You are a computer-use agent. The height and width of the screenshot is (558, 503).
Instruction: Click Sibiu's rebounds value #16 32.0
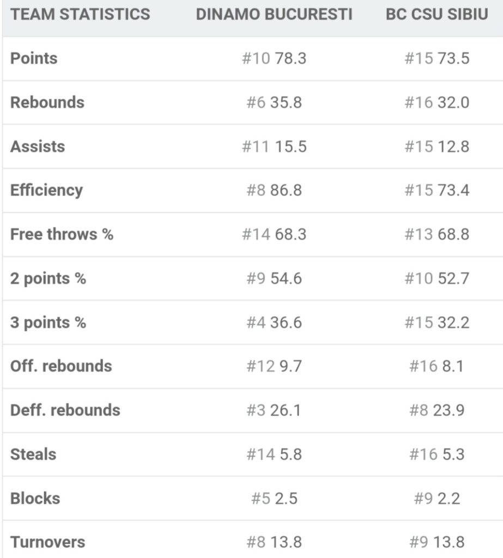437,102
